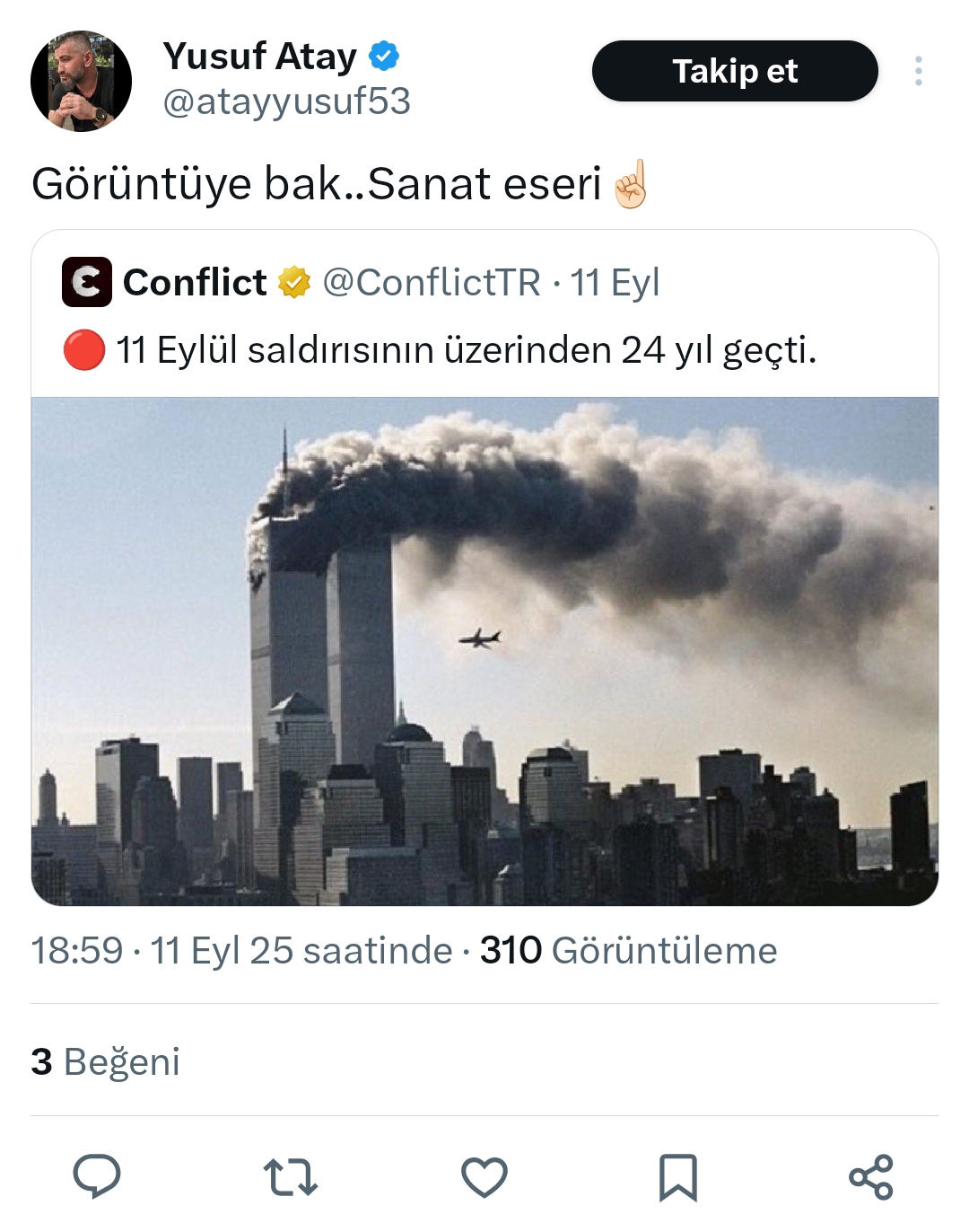This screenshot has height=1223, width=969.
Task: Open the quoted tweet's photo
Action: coord(484,651)
